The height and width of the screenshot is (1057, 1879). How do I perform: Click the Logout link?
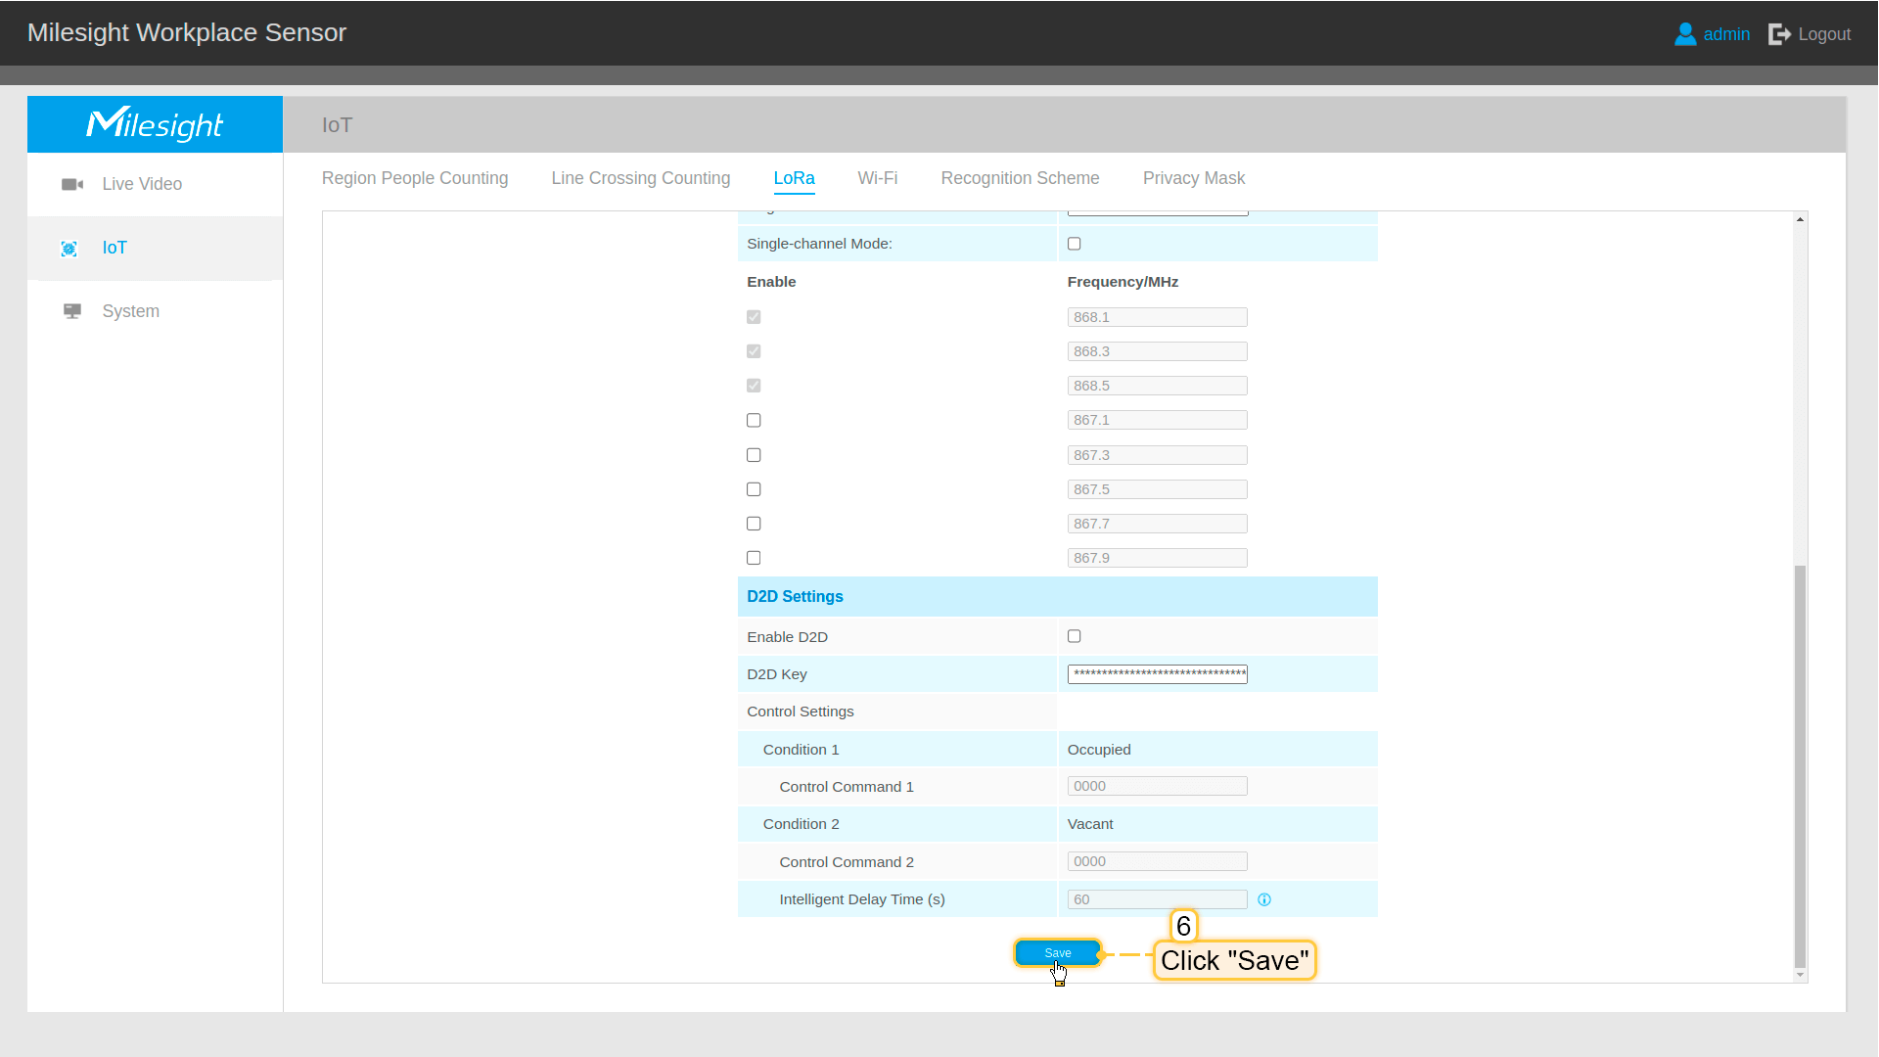(x=1823, y=34)
